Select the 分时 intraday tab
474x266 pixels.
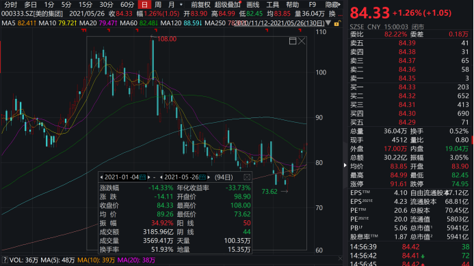(x=10, y=5)
